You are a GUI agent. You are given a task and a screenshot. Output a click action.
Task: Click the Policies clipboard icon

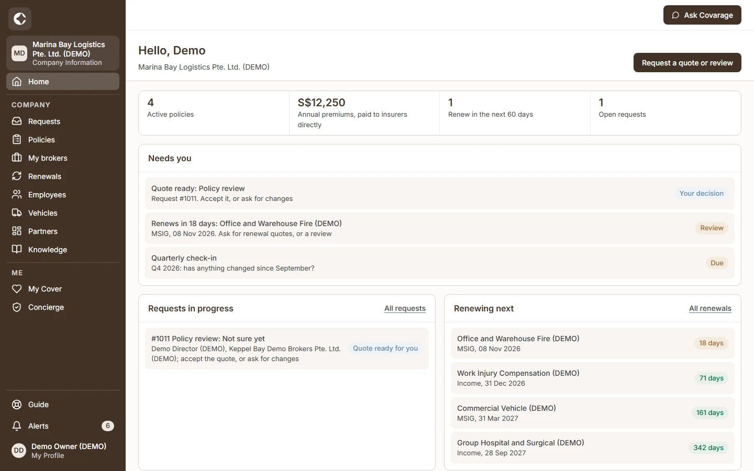click(17, 140)
